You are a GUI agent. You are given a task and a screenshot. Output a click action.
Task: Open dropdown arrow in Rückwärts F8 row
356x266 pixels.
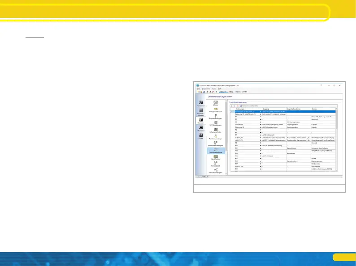pos(261,127)
